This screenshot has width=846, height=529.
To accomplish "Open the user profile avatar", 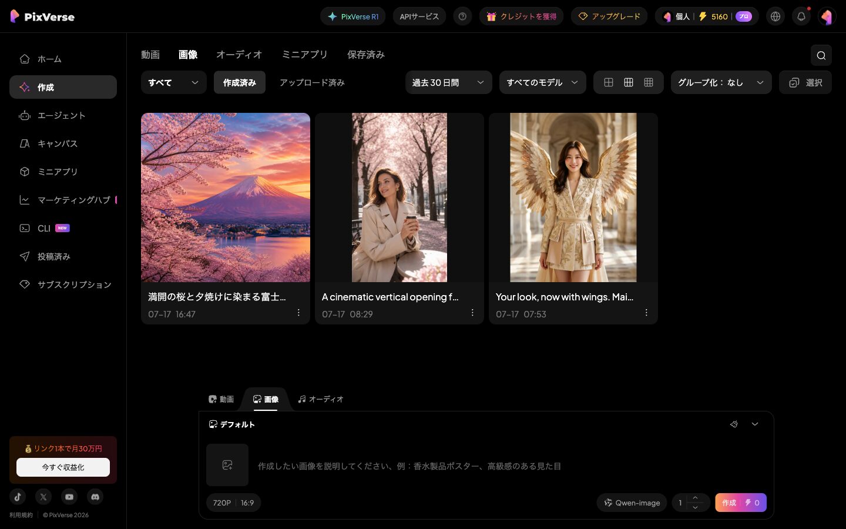I will point(827,16).
